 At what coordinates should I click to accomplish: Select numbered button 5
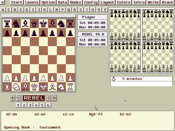point(42,105)
